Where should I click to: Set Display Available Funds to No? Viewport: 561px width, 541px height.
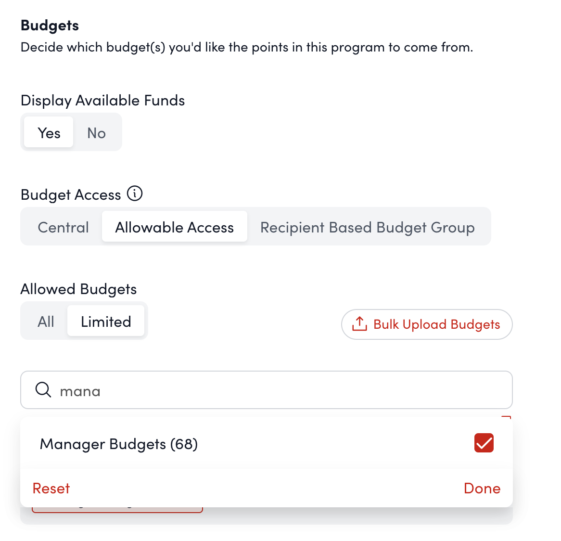coord(96,133)
